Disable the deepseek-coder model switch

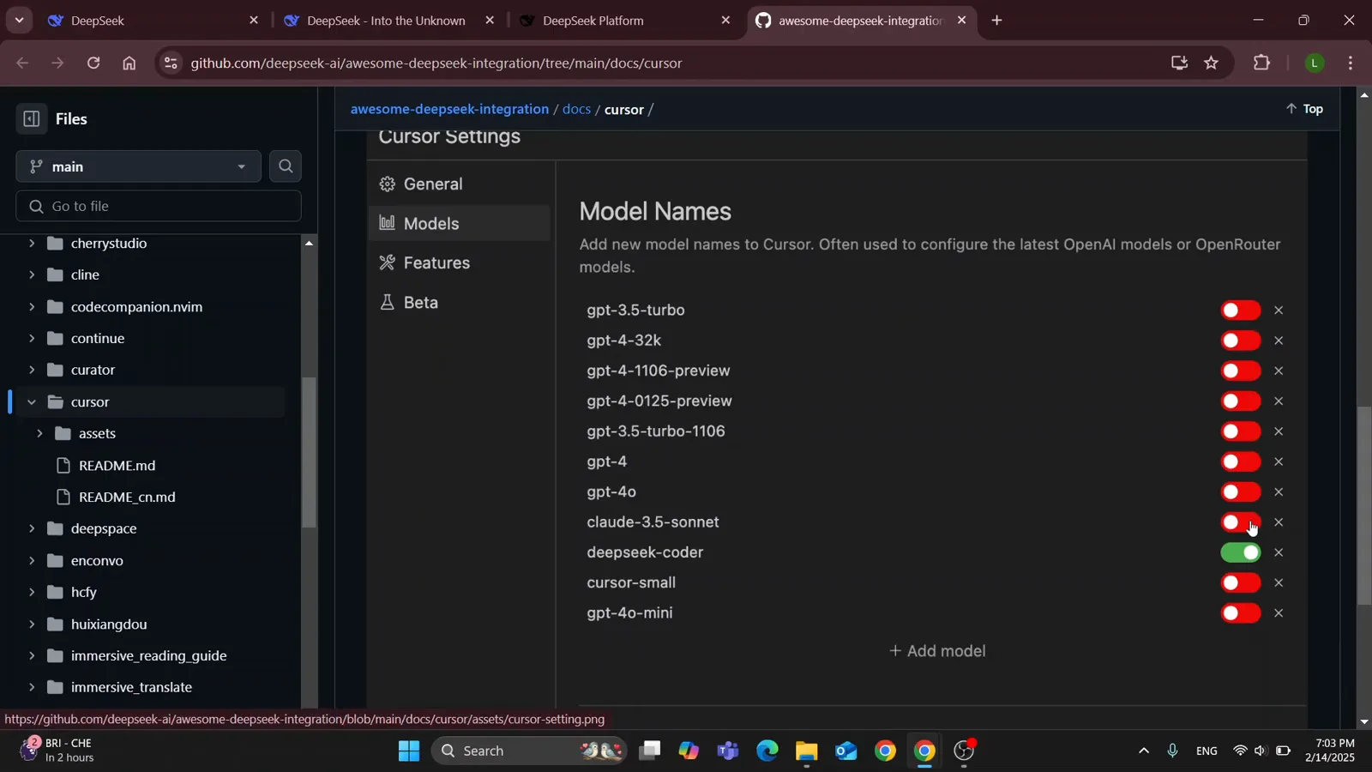click(x=1241, y=553)
